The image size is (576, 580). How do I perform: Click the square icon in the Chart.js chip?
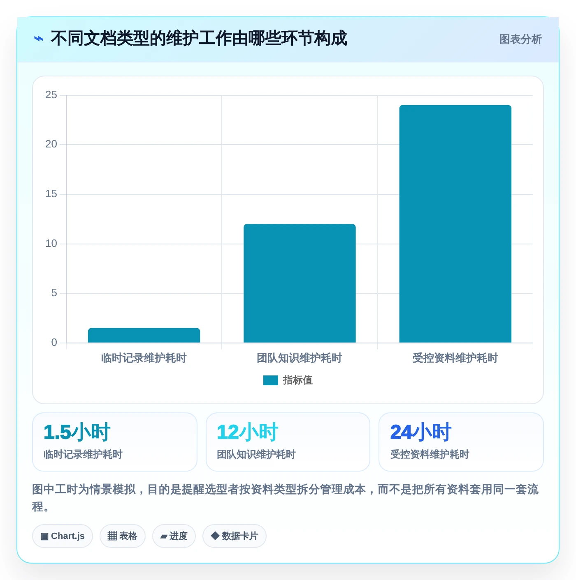[44, 536]
